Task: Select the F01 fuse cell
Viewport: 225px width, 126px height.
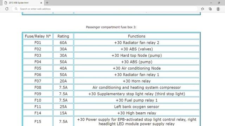Action: pyautogui.click(x=38, y=43)
